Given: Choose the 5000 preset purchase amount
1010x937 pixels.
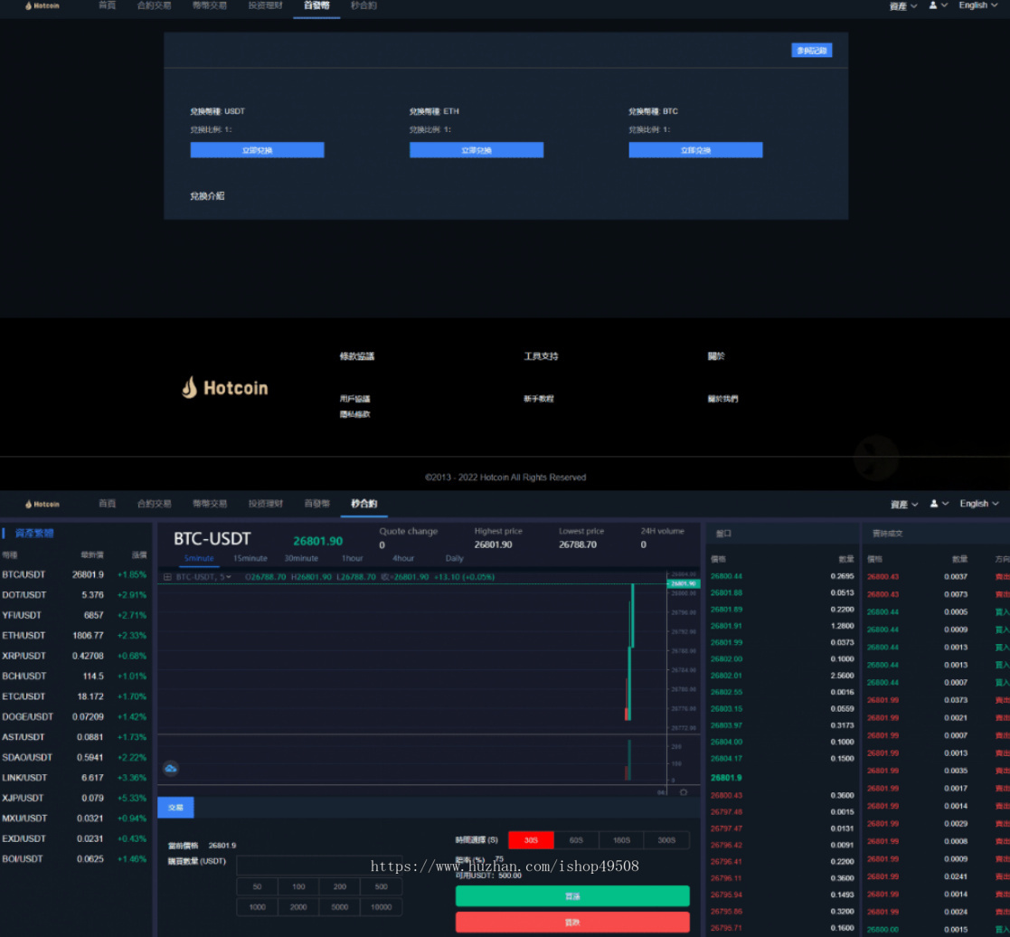Looking at the screenshot, I should click(x=340, y=907).
